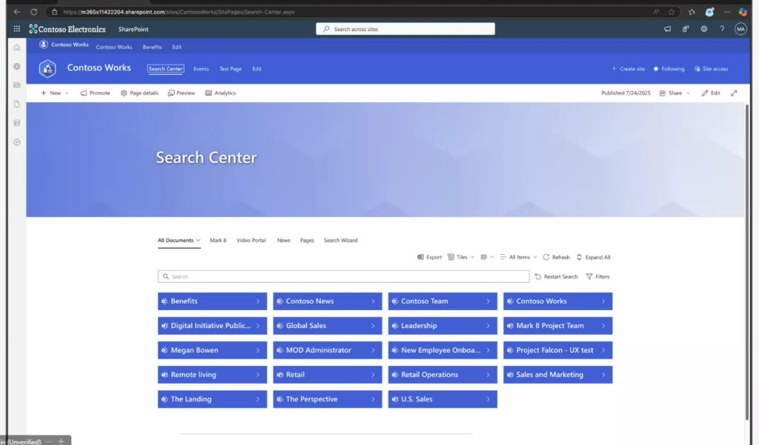Viewport: 759px width, 445px height.
Task: Open the MA account avatar
Action: [740, 29]
